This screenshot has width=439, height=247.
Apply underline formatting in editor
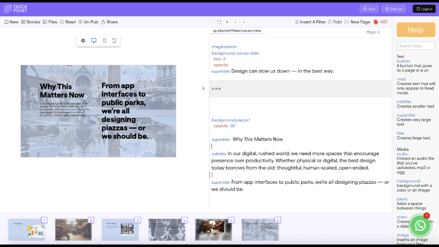coord(244,22)
